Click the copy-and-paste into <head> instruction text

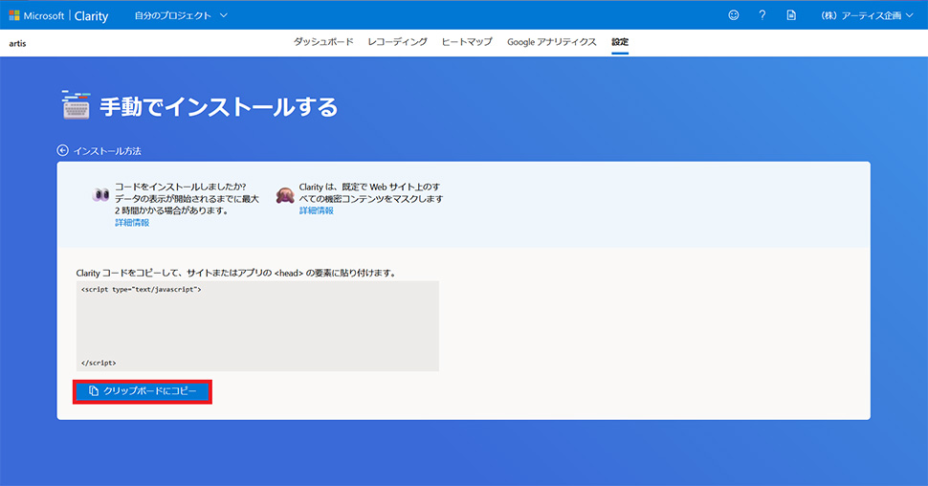[236, 273]
